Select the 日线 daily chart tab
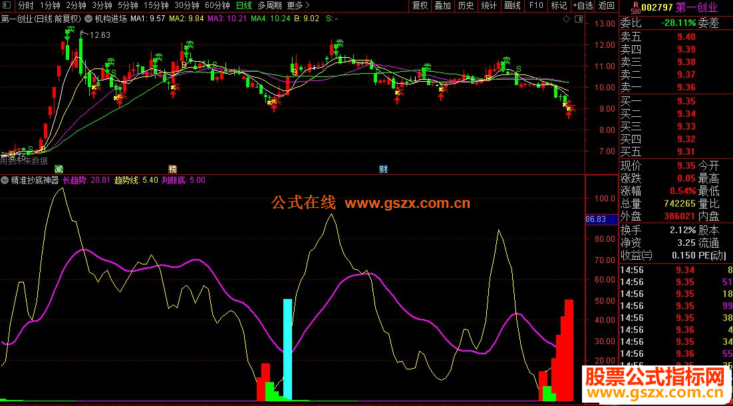The width and height of the screenshot is (733, 406). point(243,5)
